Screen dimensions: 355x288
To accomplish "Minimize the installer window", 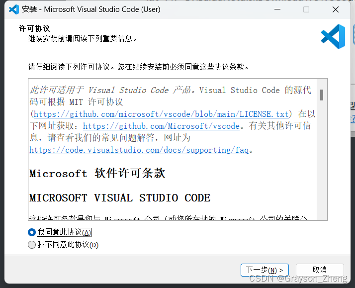I will [277, 9].
